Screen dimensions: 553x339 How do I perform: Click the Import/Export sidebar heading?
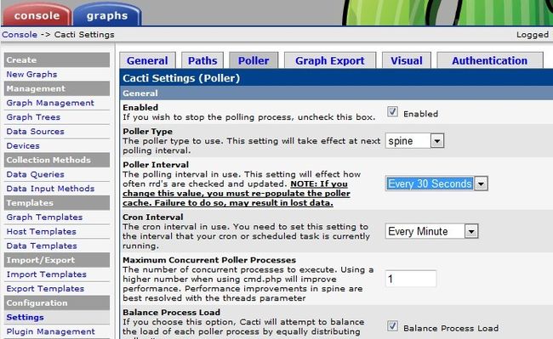57,260
